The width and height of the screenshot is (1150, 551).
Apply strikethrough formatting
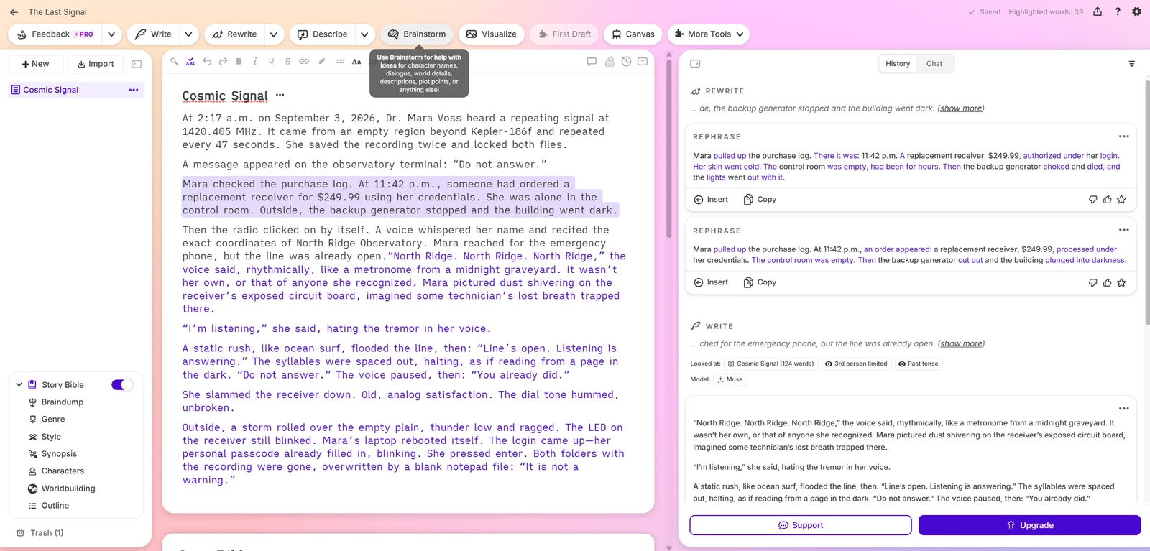pos(287,62)
